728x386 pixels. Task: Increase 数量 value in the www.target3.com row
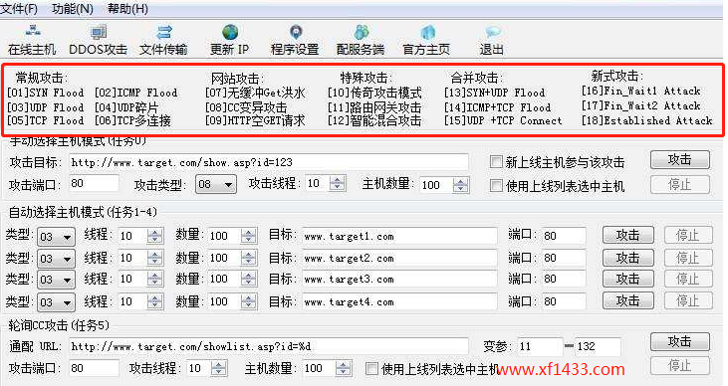(x=248, y=276)
